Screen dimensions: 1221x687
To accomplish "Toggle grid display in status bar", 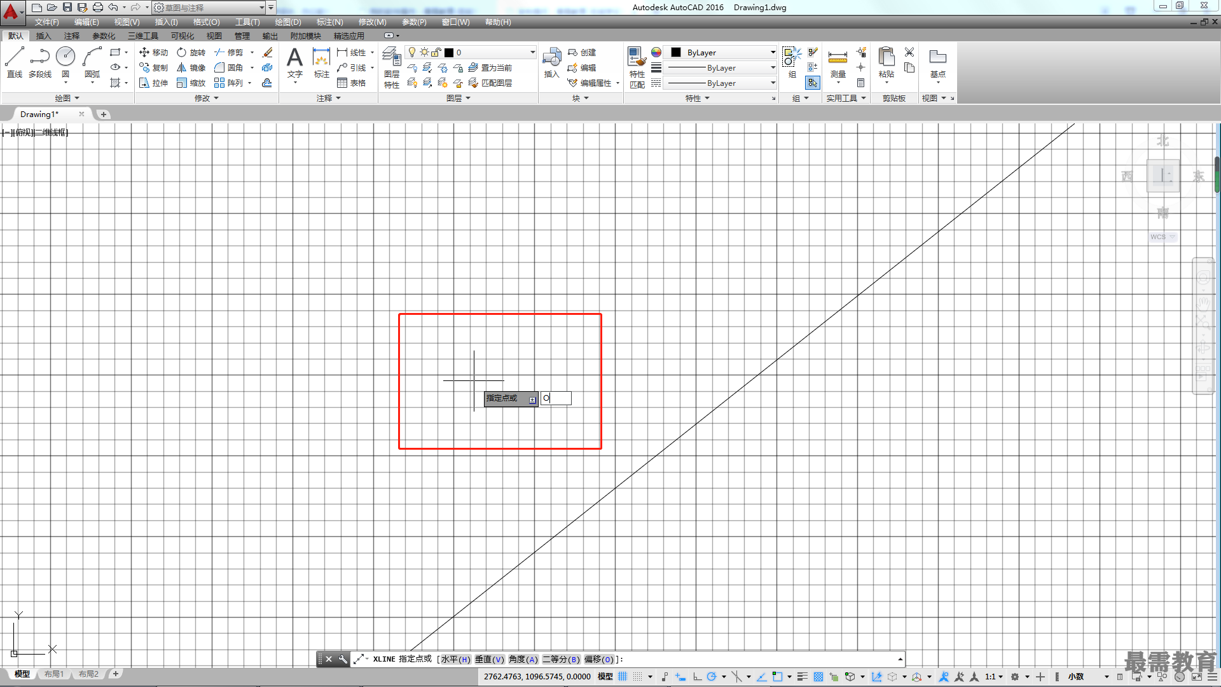I will (x=623, y=677).
